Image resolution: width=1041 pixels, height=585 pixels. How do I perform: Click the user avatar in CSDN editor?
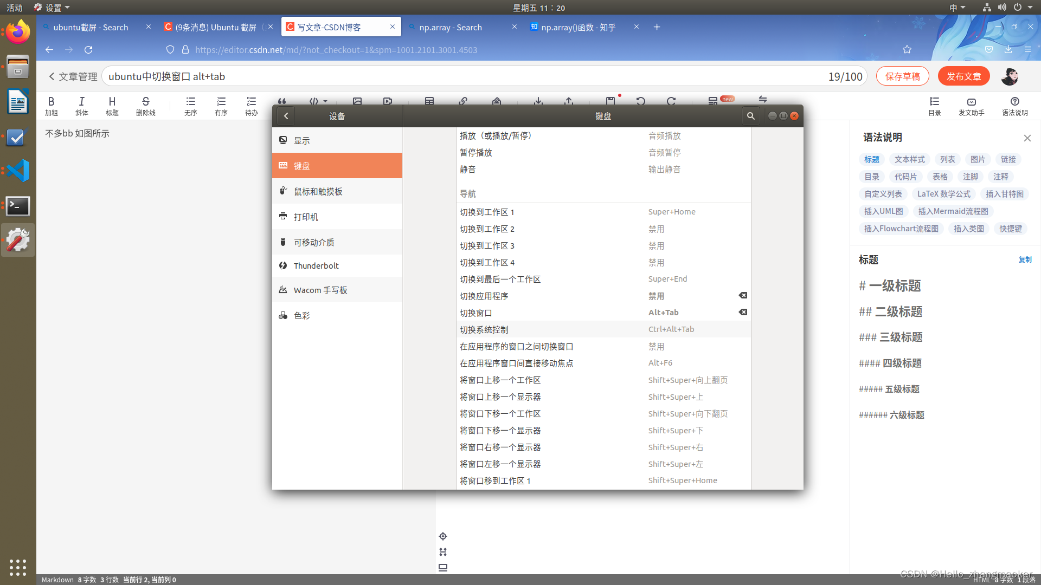pyautogui.click(x=1010, y=76)
